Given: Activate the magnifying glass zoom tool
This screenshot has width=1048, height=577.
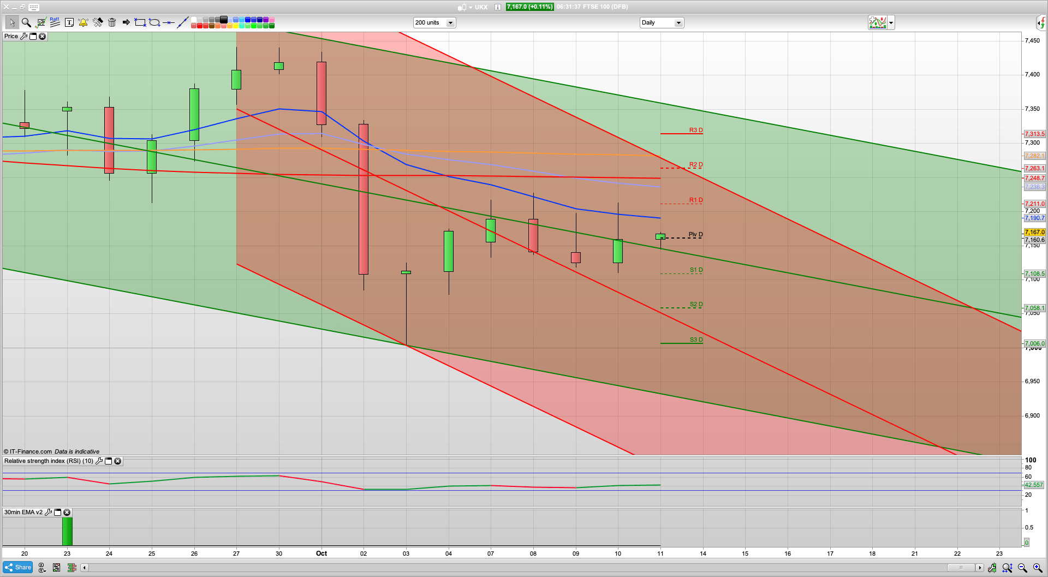Looking at the screenshot, I should point(26,22).
